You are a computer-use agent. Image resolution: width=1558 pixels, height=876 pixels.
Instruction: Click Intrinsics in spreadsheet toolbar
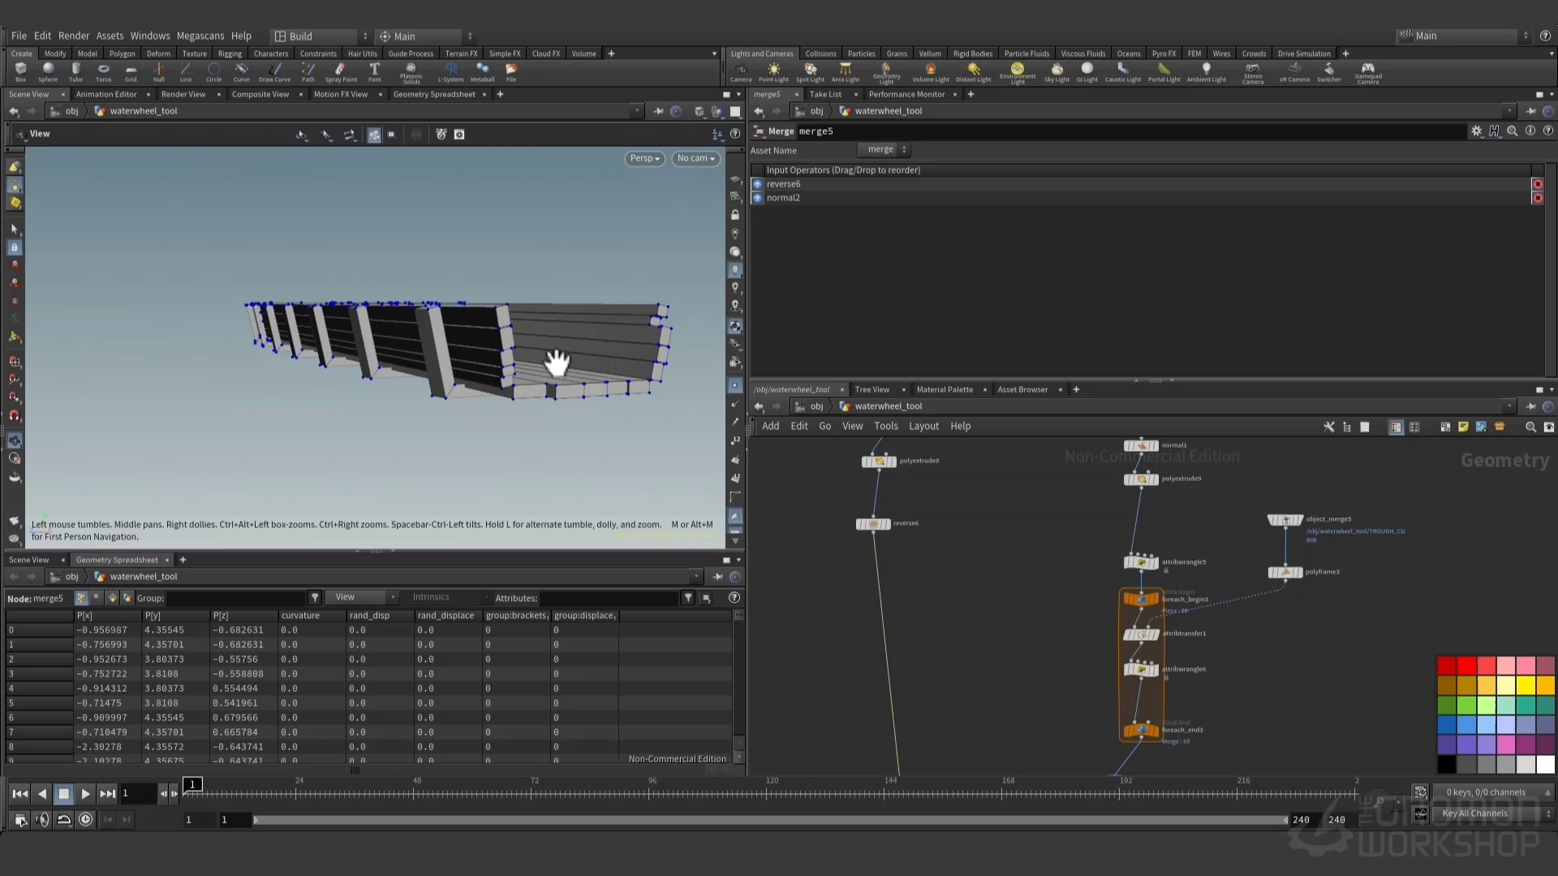pyautogui.click(x=431, y=597)
